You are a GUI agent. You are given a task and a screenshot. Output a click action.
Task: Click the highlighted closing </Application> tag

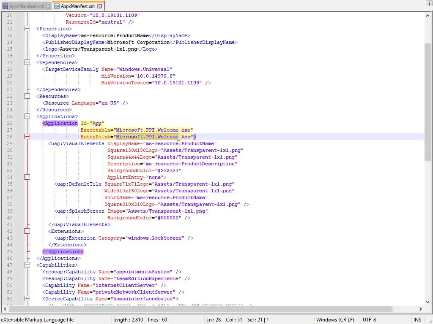[63, 251]
